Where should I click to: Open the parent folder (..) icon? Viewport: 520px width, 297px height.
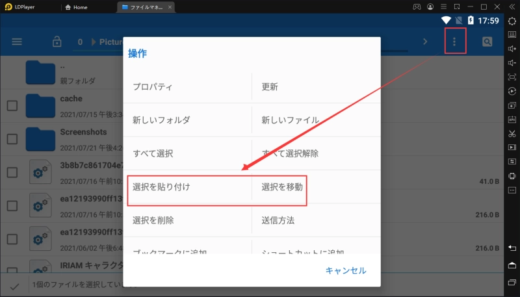[40, 72]
